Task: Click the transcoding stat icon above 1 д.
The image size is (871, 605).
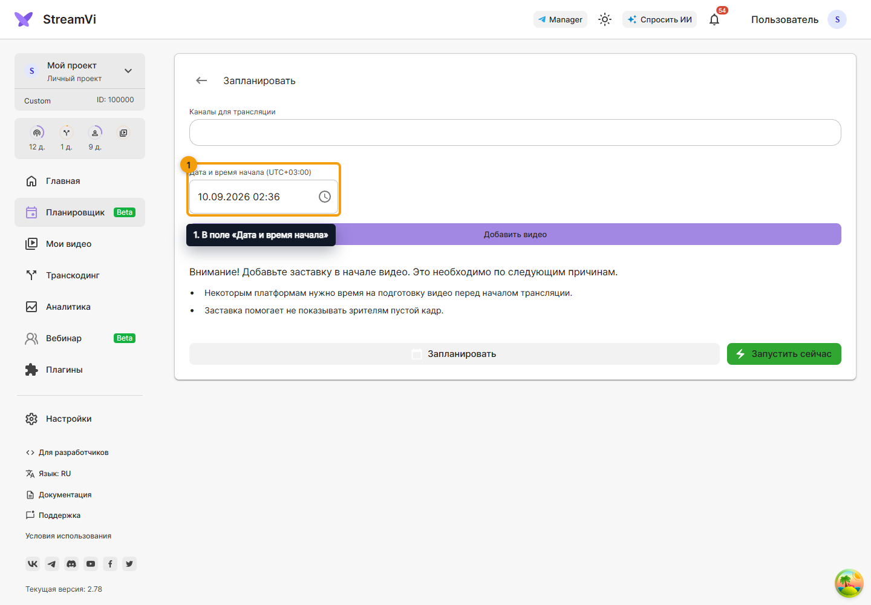Action: (67, 132)
